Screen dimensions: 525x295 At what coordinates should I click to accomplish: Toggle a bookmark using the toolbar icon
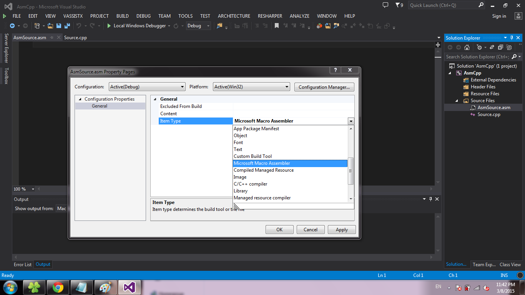(x=276, y=26)
